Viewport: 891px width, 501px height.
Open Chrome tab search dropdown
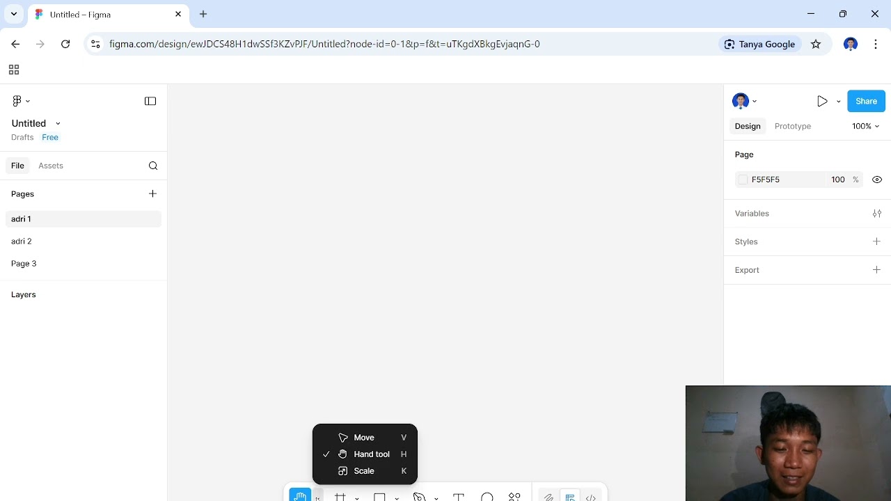[x=13, y=14]
